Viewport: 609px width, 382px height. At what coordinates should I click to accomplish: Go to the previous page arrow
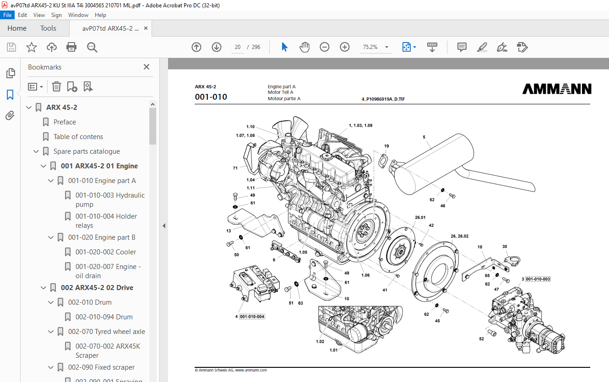coord(196,47)
